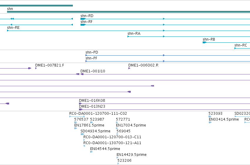Click the EN17861.5prime marker
Screen dimensions: 250x165
75,128
